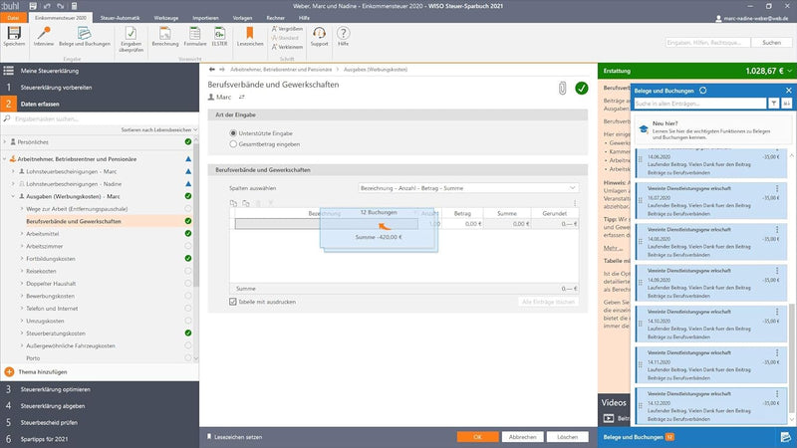Open the Spalten auswählen dropdown
797x448 pixels.
(x=467, y=187)
